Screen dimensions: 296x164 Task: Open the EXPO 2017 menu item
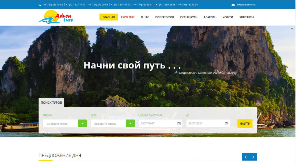tap(128, 17)
